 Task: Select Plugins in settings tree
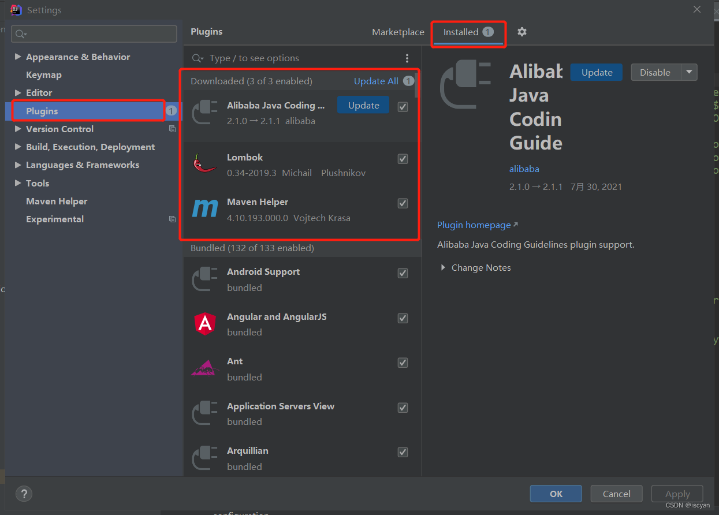coord(42,111)
